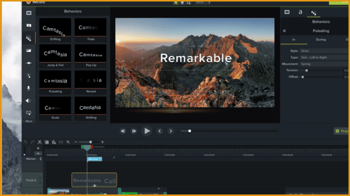
Task: Select the crop tool above the canvas
Action: click(x=189, y=2)
